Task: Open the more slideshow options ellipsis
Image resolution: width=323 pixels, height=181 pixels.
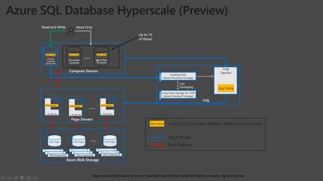Action: point(35,177)
